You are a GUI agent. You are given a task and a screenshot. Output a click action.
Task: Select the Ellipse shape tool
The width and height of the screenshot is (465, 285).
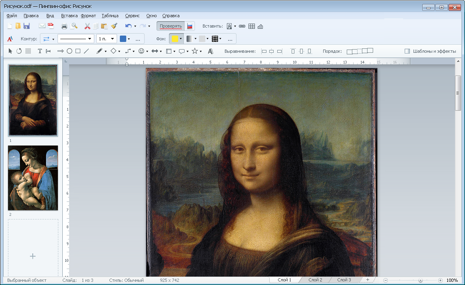(x=69, y=51)
